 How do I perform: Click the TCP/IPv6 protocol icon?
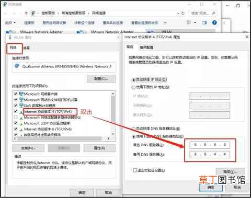coord(21,129)
